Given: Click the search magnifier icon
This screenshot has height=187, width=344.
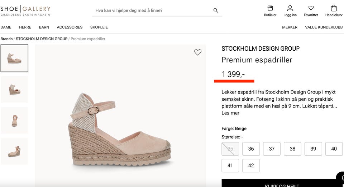Looking at the screenshot, I should point(216,10).
